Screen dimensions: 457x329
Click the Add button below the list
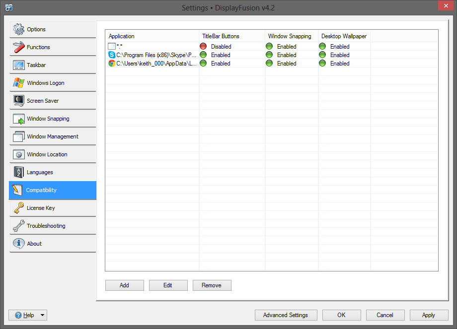point(124,285)
